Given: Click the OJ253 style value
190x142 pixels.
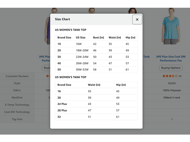Looking at the screenshot, I should (172, 83).
